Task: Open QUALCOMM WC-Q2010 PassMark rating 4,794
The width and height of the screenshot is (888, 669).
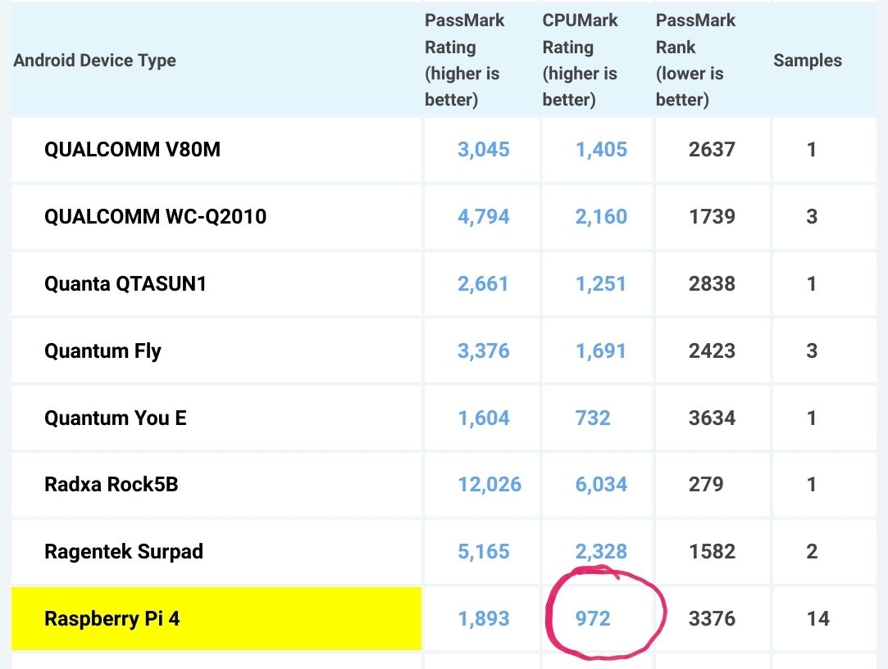Action: tap(483, 217)
